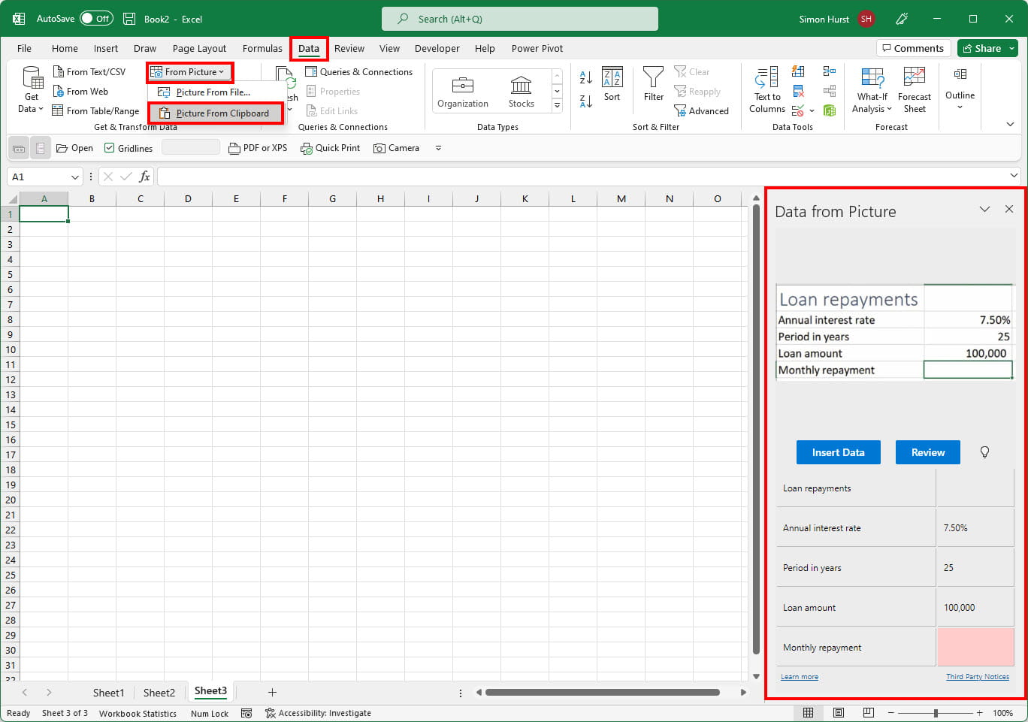The width and height of the screenshot is (1028, 722).
Task: Open the Text to Columns tool
Action: pyautogui.click(x=766, y=90)
